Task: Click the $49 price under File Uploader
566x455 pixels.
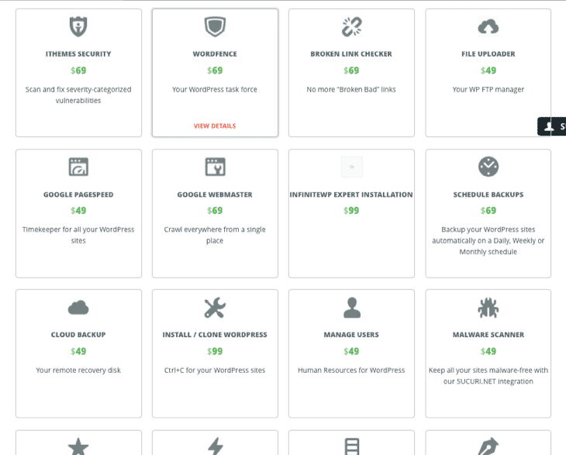Action: (x=488, y=71)
